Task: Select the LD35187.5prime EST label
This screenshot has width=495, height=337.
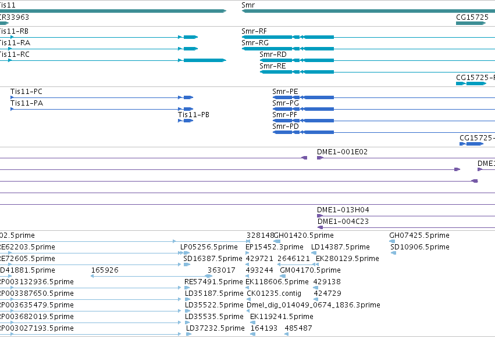Action: point(215,293)
